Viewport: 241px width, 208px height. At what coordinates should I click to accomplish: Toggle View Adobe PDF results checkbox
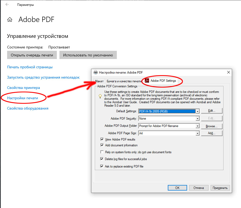[x=102, y=139]
